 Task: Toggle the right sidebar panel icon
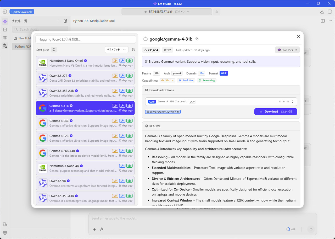pyautogui.click(x=330, y=12)
